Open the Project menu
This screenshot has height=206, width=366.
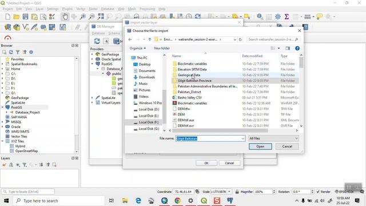[7, 9]
